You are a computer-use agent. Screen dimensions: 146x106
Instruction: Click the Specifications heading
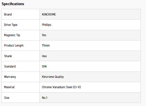click(13, 4)
